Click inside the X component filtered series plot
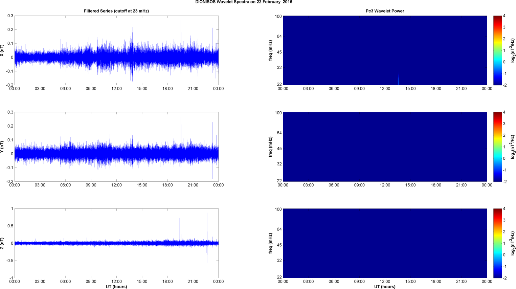The height and width of the screenshot is (289, 516). [x=116, y=50]
